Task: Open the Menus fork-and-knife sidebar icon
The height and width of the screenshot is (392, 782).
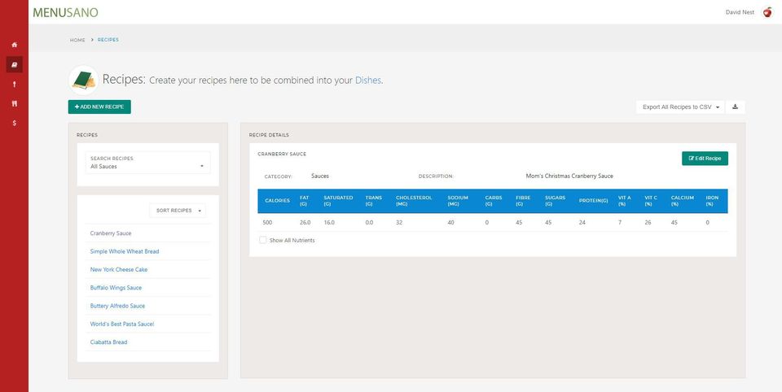Action: 15,103
